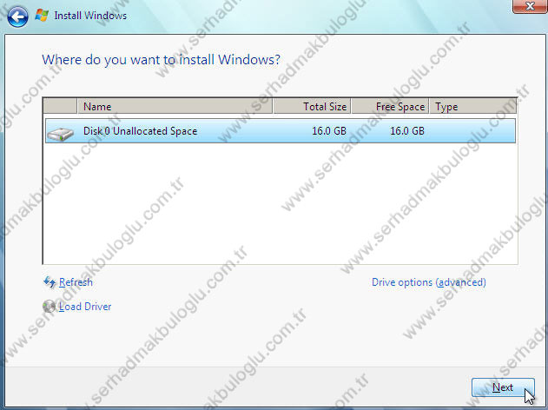Click the blue back arrow button

(x=18, y=15)
